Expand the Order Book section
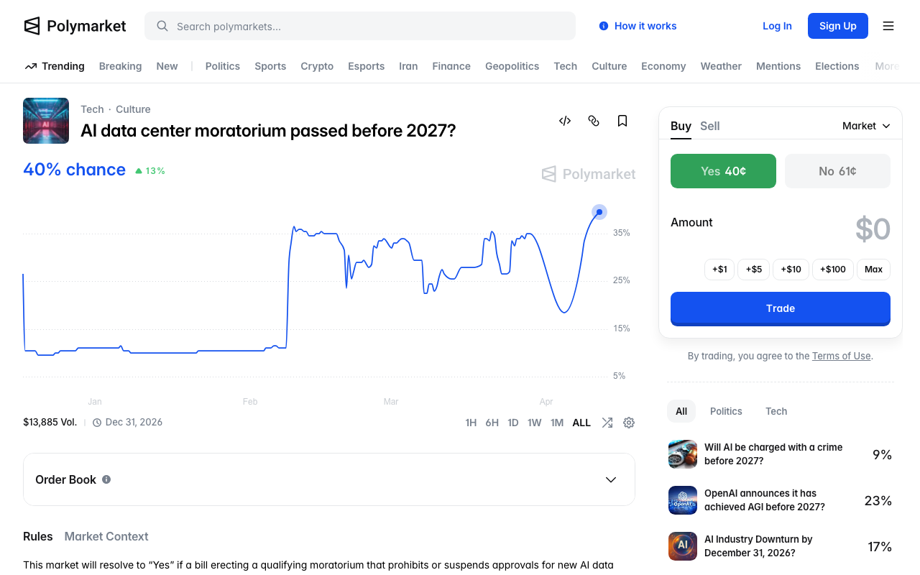The image size is (920, 575). pyautogui.click(x=611, y=479)
